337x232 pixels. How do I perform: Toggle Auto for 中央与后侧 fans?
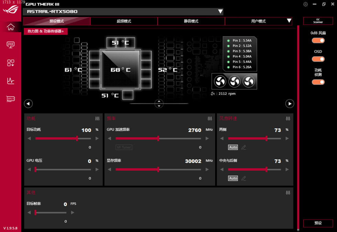click(233, 178)
